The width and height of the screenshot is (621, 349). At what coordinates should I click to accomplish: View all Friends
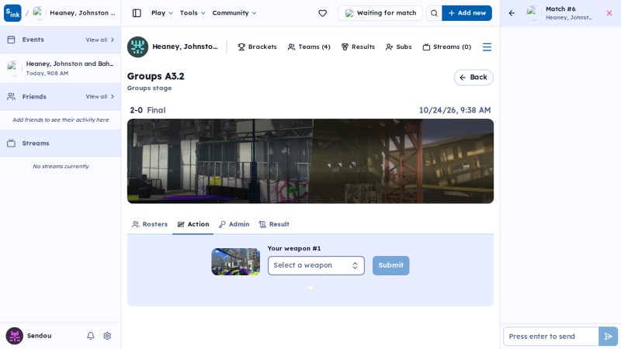pos(100,96)
